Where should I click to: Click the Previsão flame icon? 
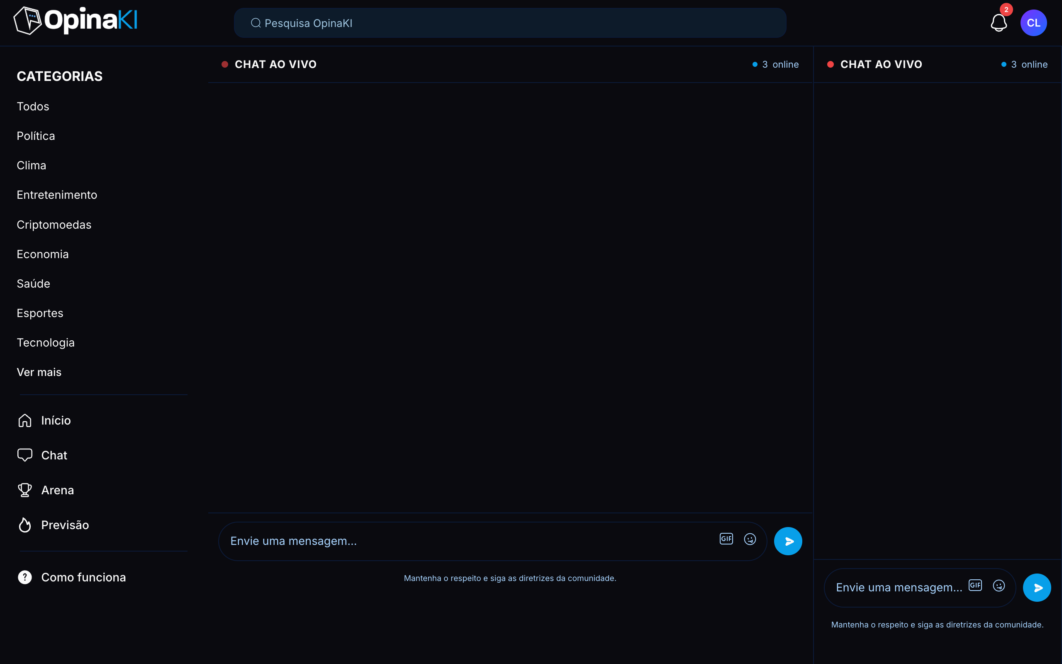point(24,525)
